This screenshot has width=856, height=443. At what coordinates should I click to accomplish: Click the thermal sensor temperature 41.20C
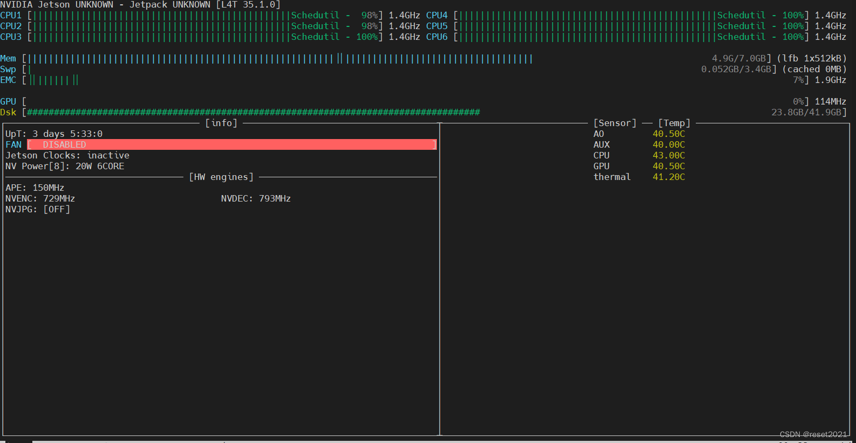click(x=669, y=177)
